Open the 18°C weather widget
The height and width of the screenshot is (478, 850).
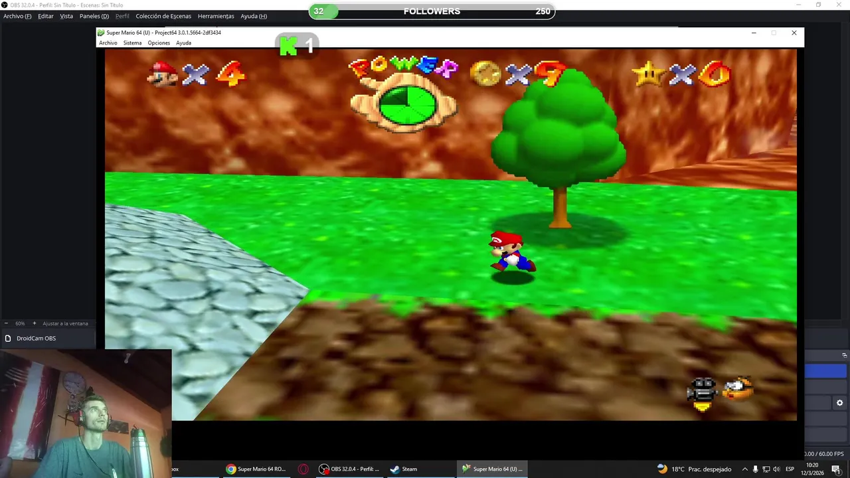click(694, 469)
